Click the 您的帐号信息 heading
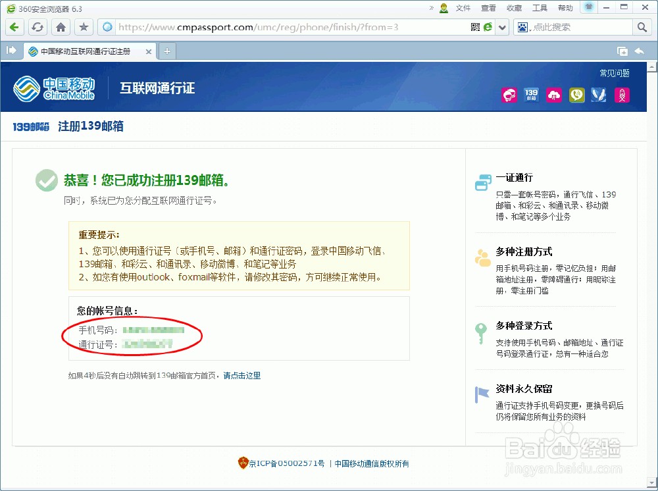The width and height of the screenshot is (658, 491). tap(107, 311)
